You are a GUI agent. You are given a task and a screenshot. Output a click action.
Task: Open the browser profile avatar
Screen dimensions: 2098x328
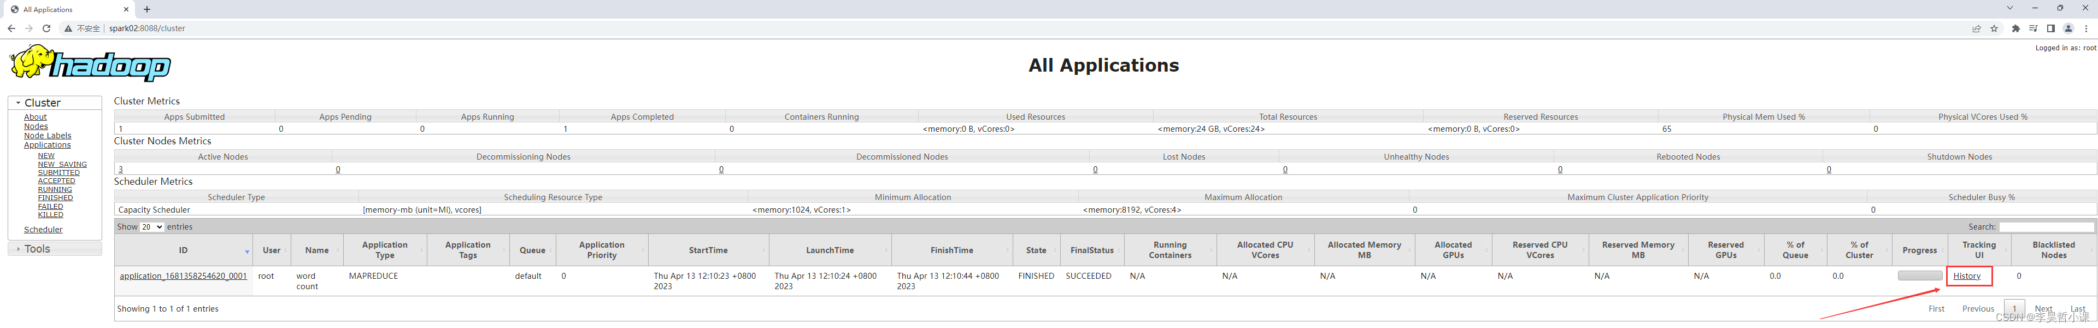2068,28
